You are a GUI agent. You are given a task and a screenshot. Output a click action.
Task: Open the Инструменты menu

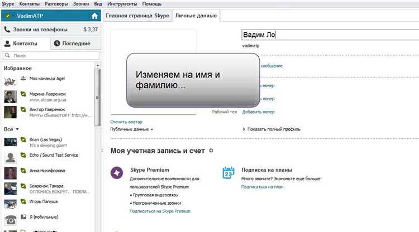point(122,4)
